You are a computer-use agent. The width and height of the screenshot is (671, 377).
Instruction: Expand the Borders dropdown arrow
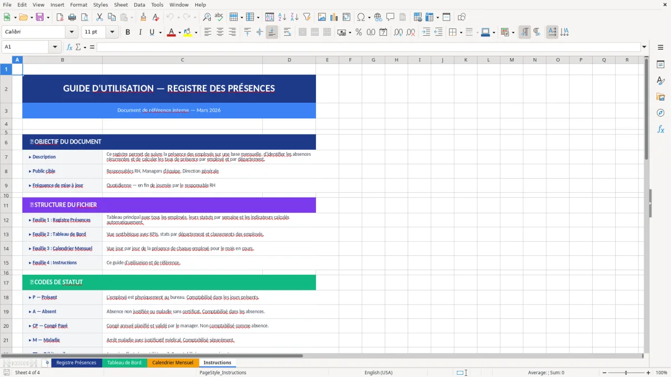[x=461, y=32]
